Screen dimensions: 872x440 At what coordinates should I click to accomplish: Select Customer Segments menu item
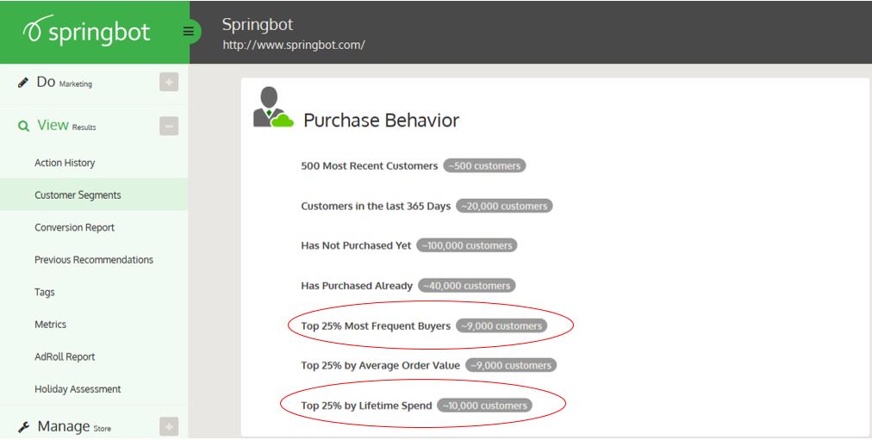coord(78,195)
